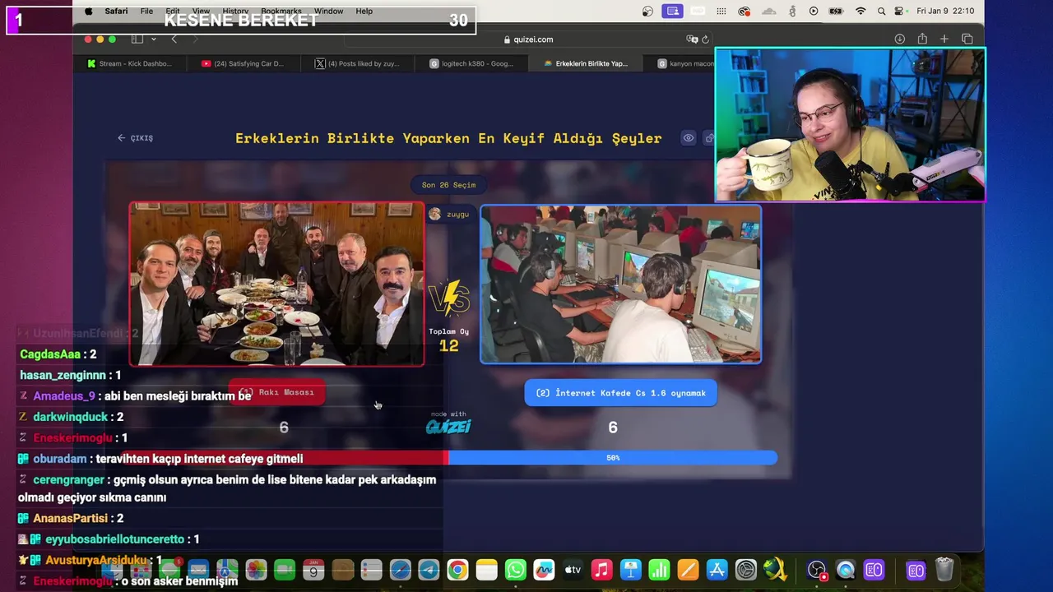Open the File menu
The image size is (1053, 592).
(x=146, y=12)
